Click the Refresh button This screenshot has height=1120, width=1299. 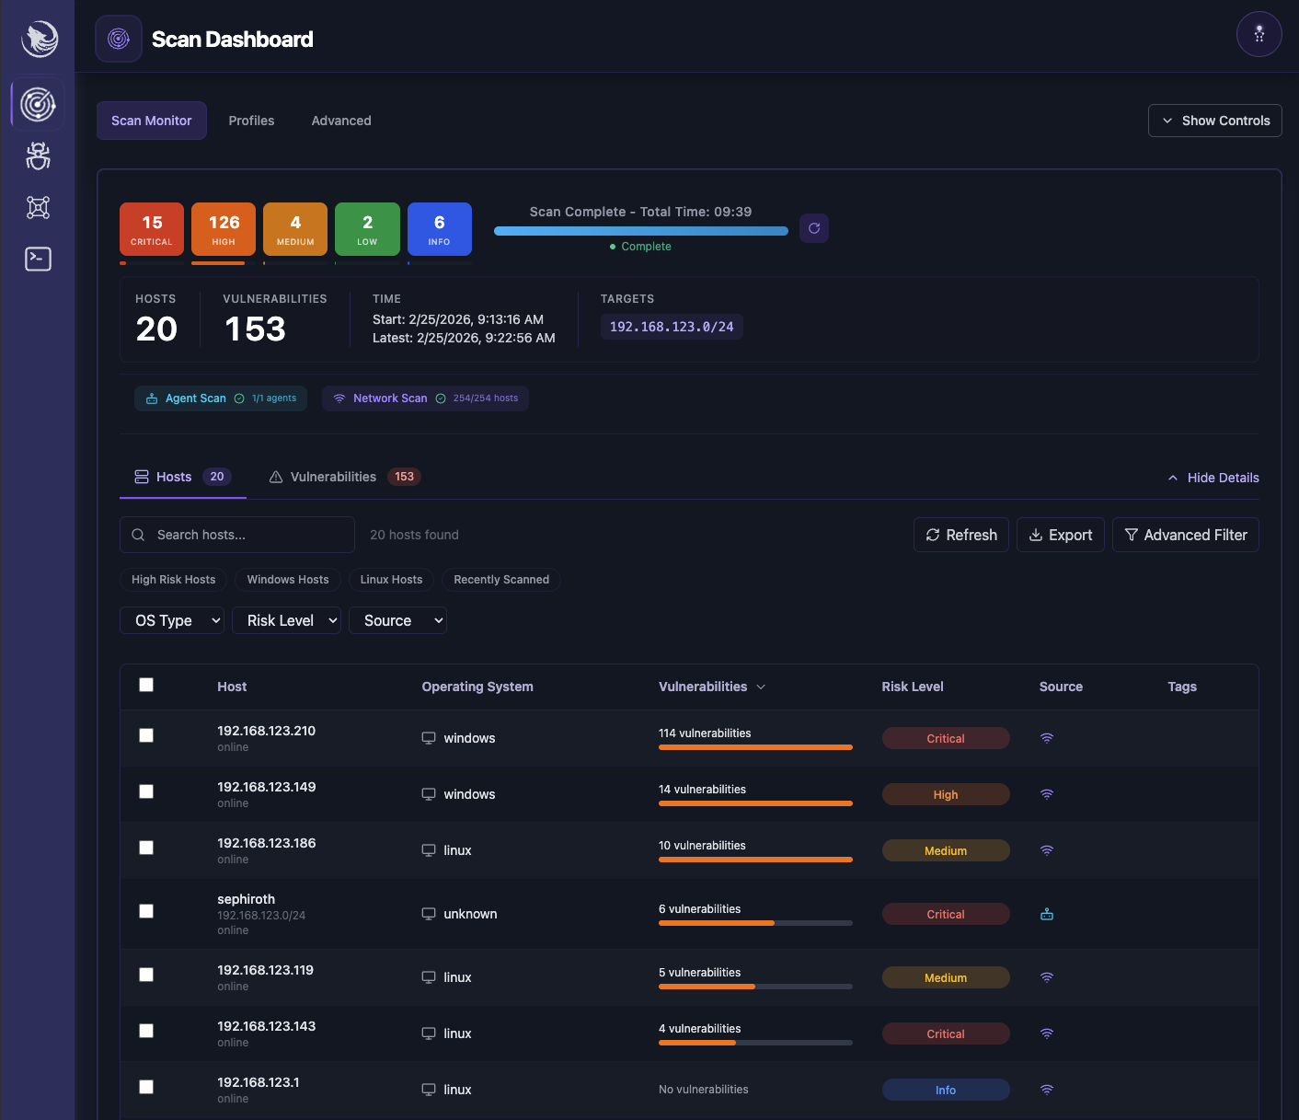pyautogui.click(x=960, y=535)
